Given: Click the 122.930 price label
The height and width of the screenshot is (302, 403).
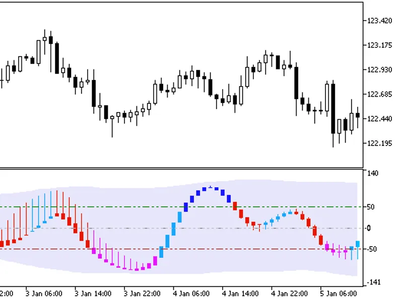Looking at the screenshot, I should (x=380, y=69).
